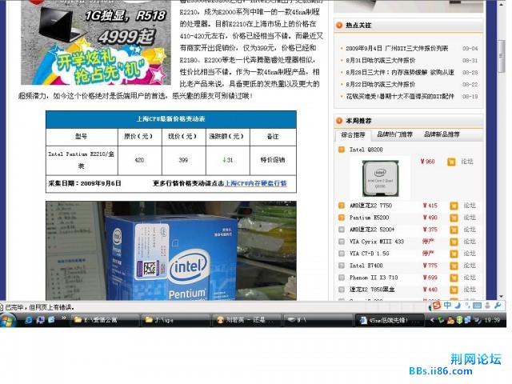Click the Intel Pentium retail box photo
This screenshot has width=512, height=384.
pos(171,250)
